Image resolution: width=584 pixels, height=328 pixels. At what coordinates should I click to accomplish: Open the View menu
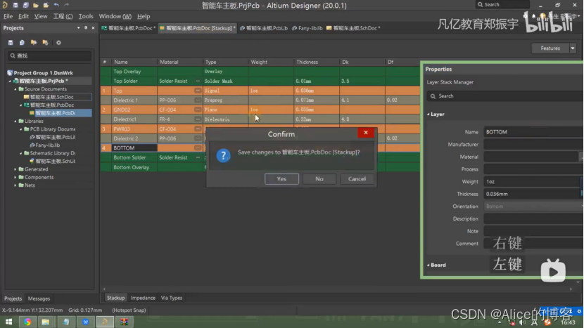(41, 16)
